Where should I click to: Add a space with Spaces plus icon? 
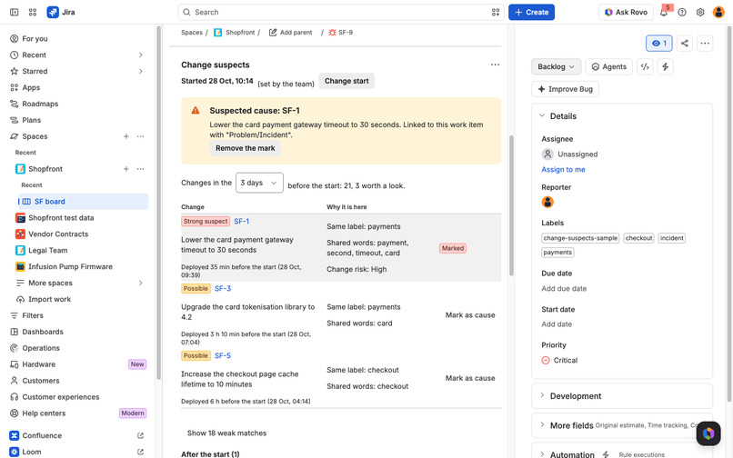click(x=126, y=136)
